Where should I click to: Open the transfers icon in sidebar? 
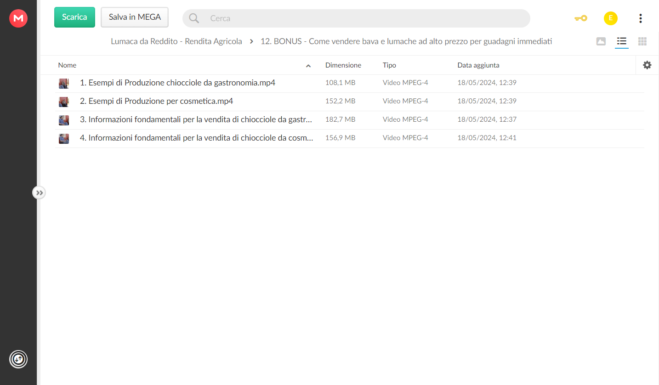[x=18, y=359]
